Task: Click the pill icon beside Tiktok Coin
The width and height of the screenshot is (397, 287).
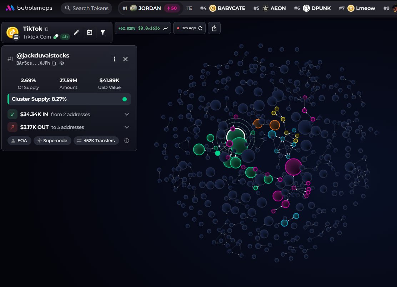Action: [56, 37]
